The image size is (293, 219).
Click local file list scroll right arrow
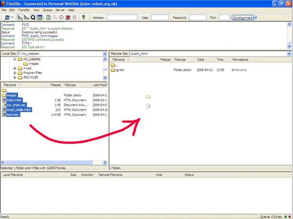[x=105, y=162]
